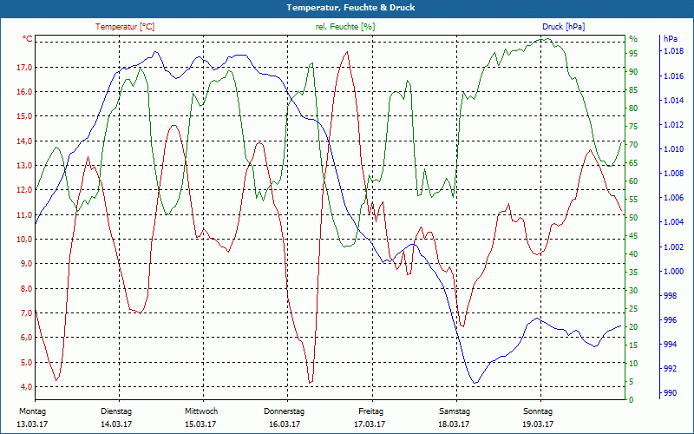Click the green "90" humidity axis value
Screen dimensions: 694x434
[633, 72]
